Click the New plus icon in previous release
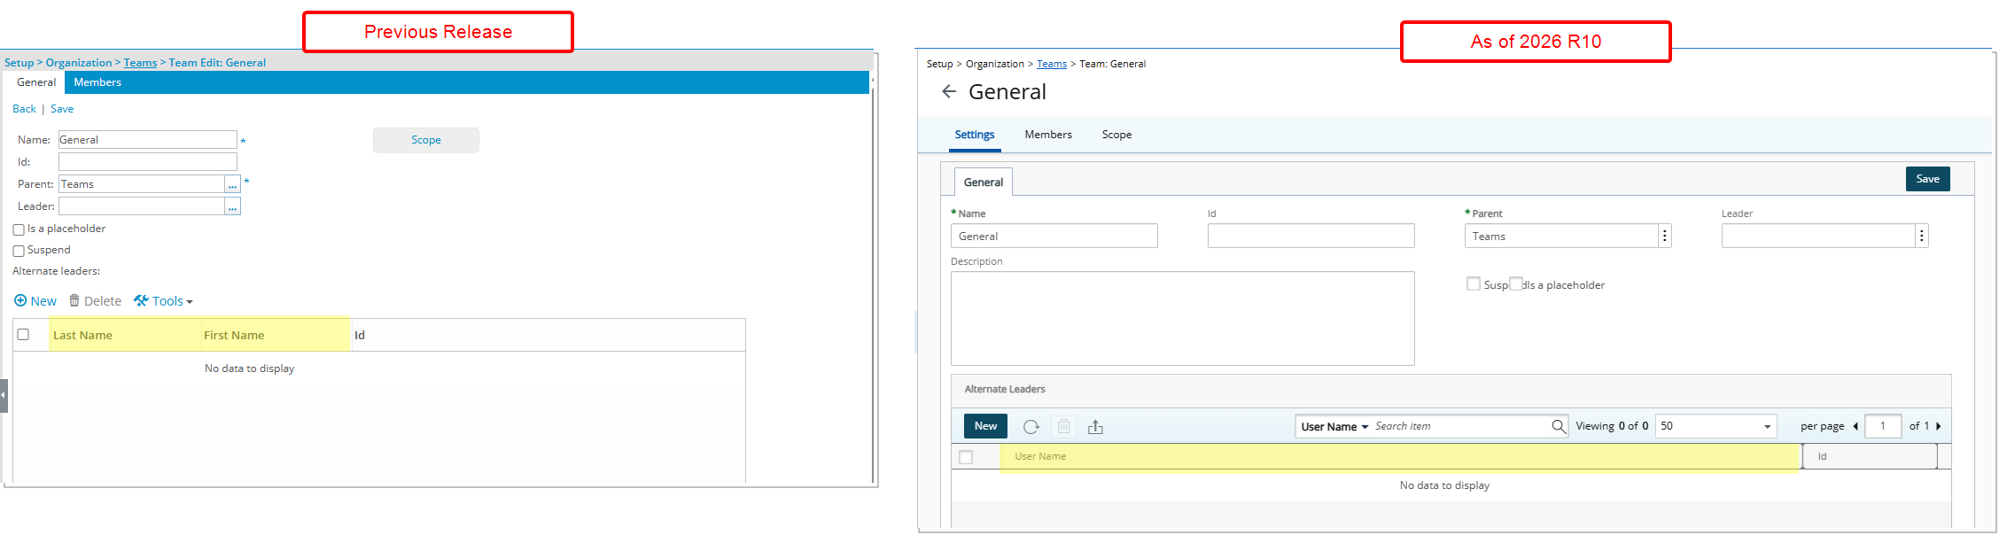 (x=20, y=301)
